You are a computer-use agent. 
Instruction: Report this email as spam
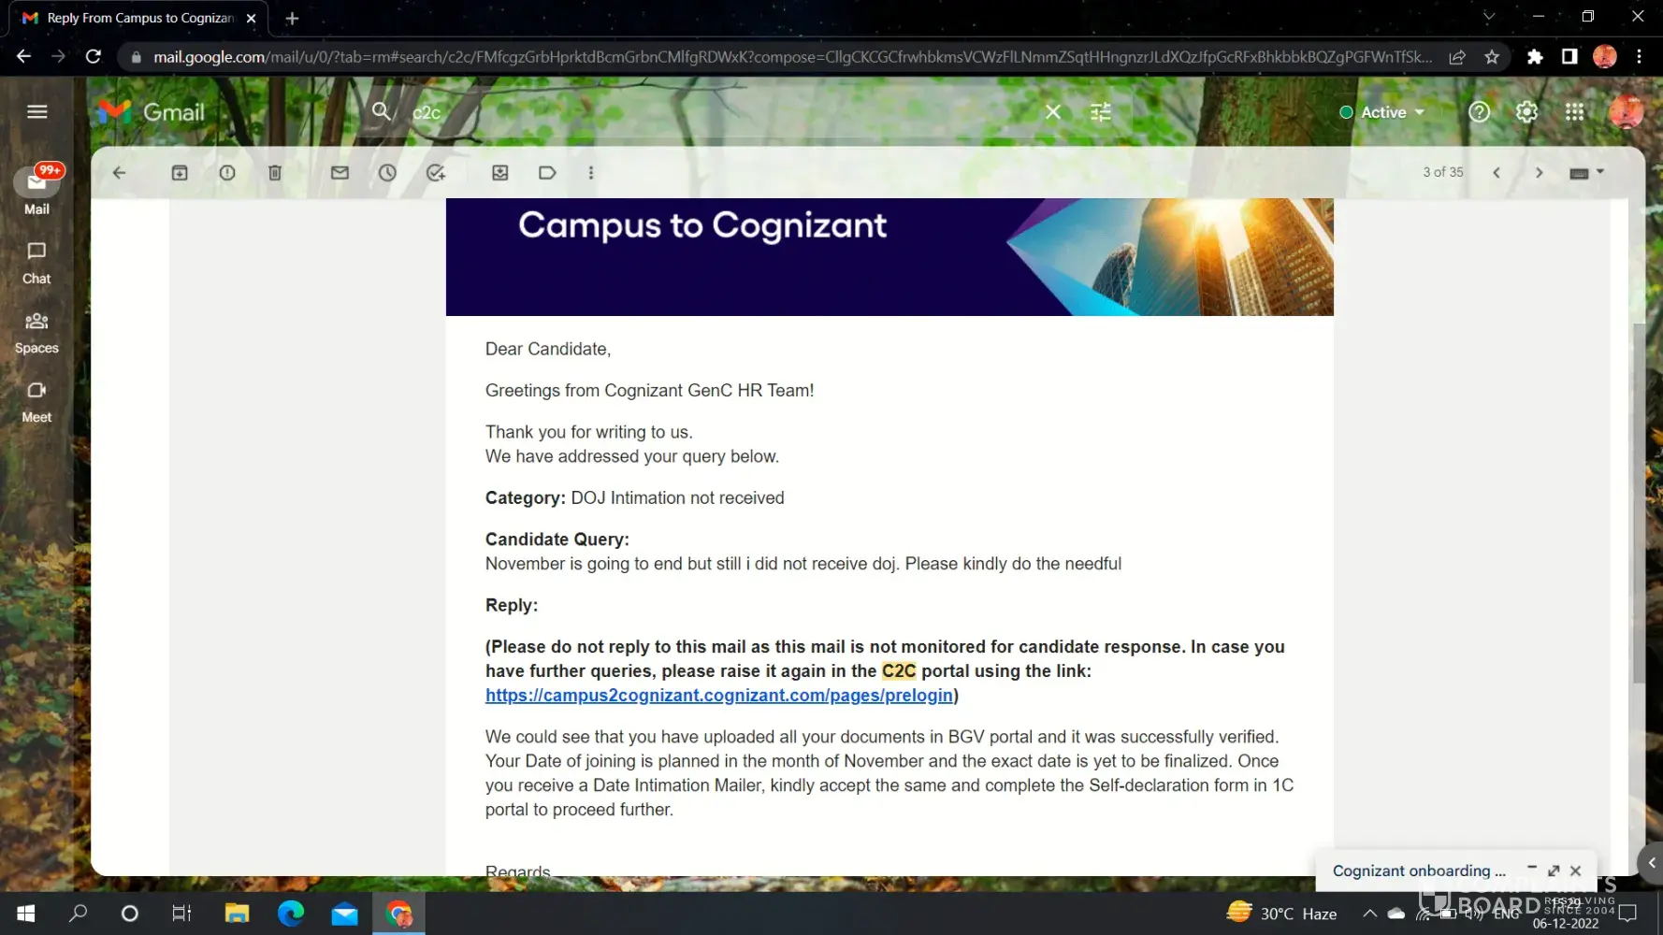pos(227,173)
